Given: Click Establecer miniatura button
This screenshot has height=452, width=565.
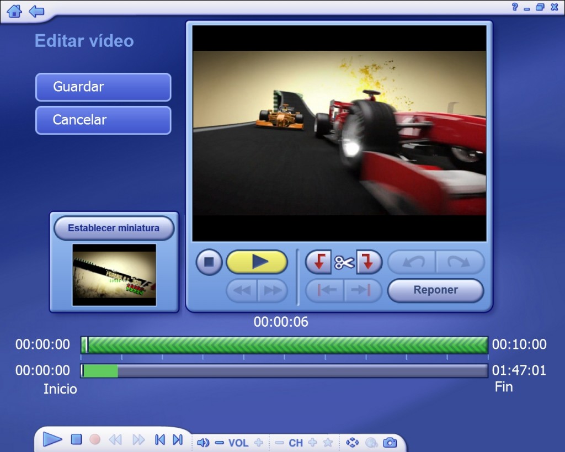Looking at the screenshot, I should pyautogui.click(x=114, y=228).
